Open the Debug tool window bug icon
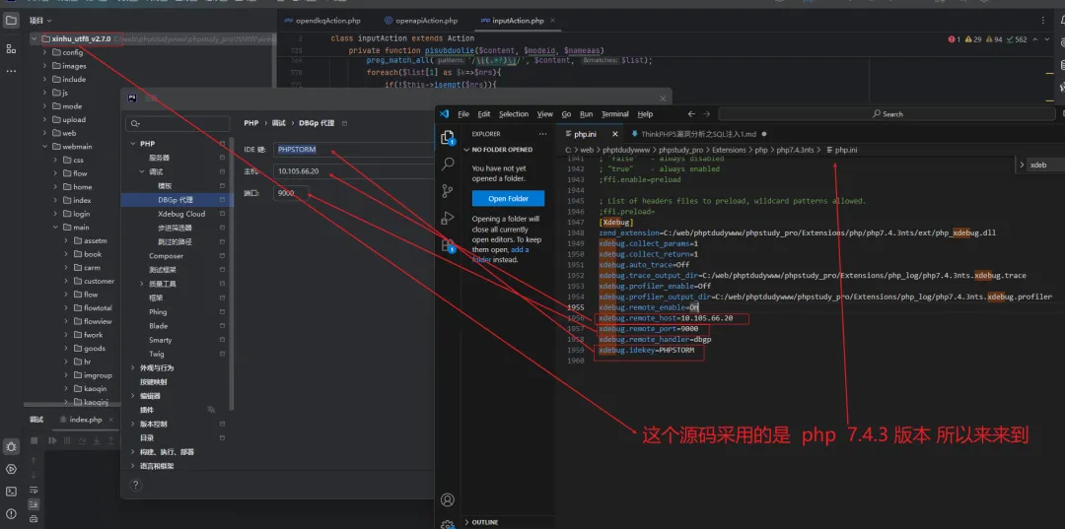Screen dimensions: 1065x529 [x=11, y=446]
